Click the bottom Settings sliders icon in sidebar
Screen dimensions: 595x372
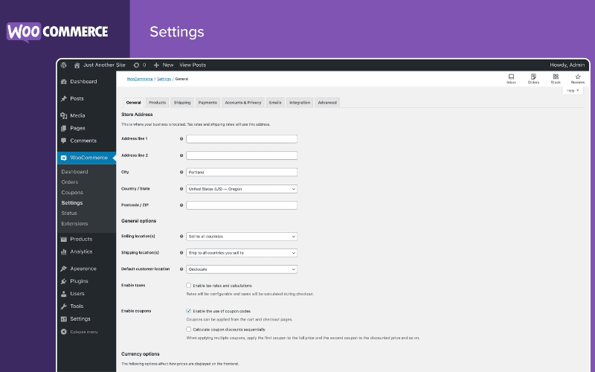click(x=64, y=319)
